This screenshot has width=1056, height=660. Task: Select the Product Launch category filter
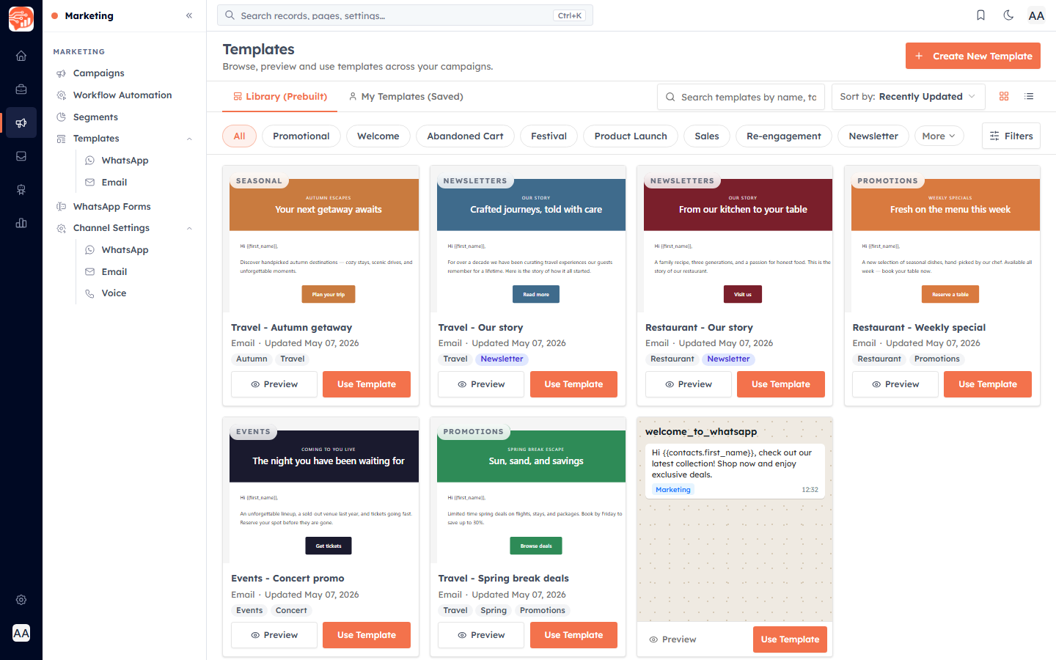tap(631, 136)
